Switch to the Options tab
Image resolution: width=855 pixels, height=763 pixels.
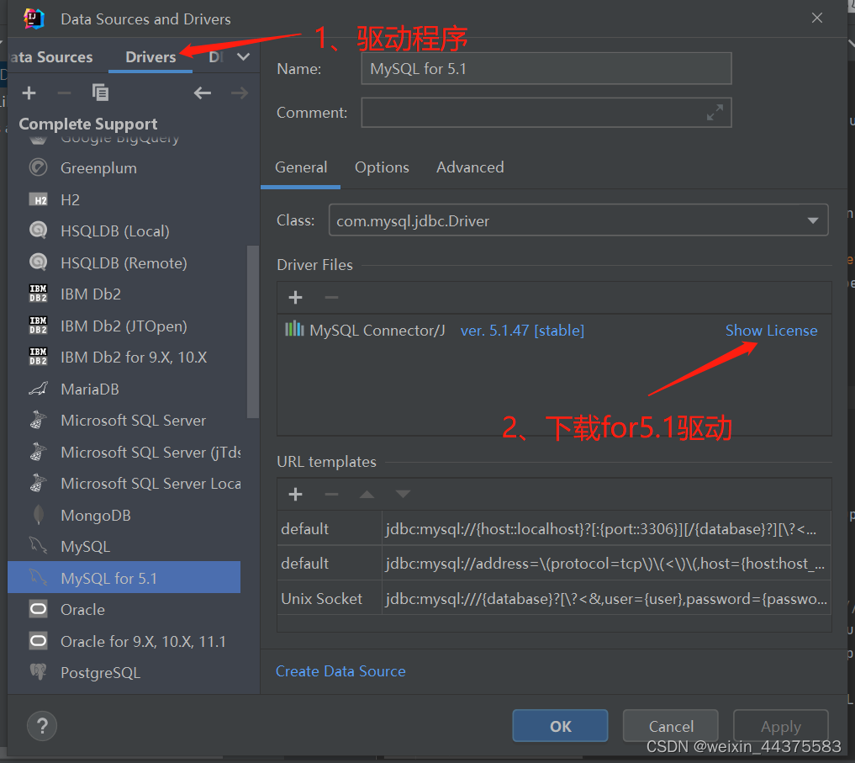click(x=382, y=167)
